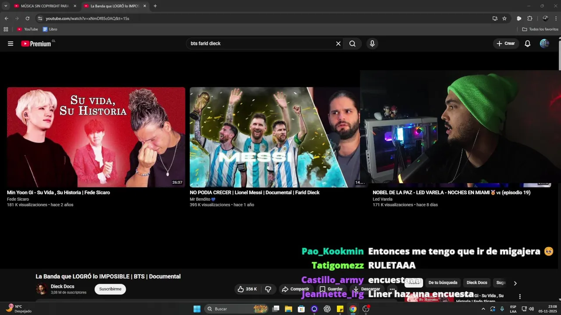
Task: Show hidden system tray icons
Action: (483, 309)
